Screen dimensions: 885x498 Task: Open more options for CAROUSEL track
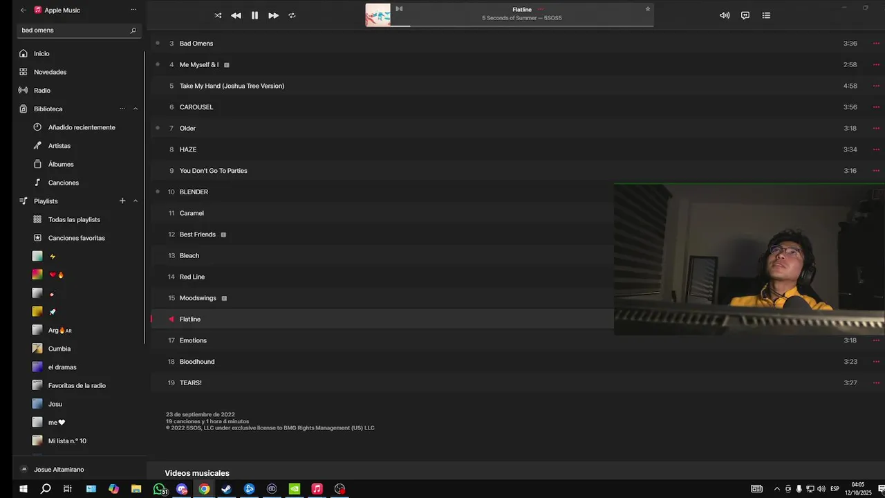click(876, 107)
